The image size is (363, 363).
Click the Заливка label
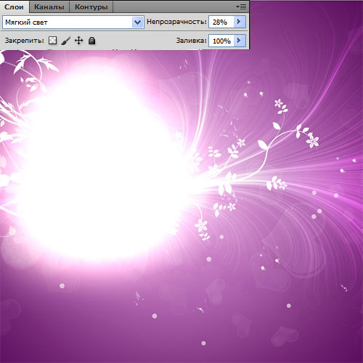click(192, 41)
